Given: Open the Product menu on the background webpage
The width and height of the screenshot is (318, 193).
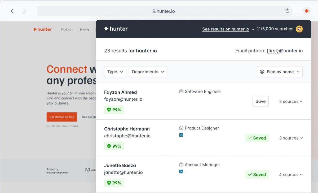Looking at the screenshot, I should (67, 30).
